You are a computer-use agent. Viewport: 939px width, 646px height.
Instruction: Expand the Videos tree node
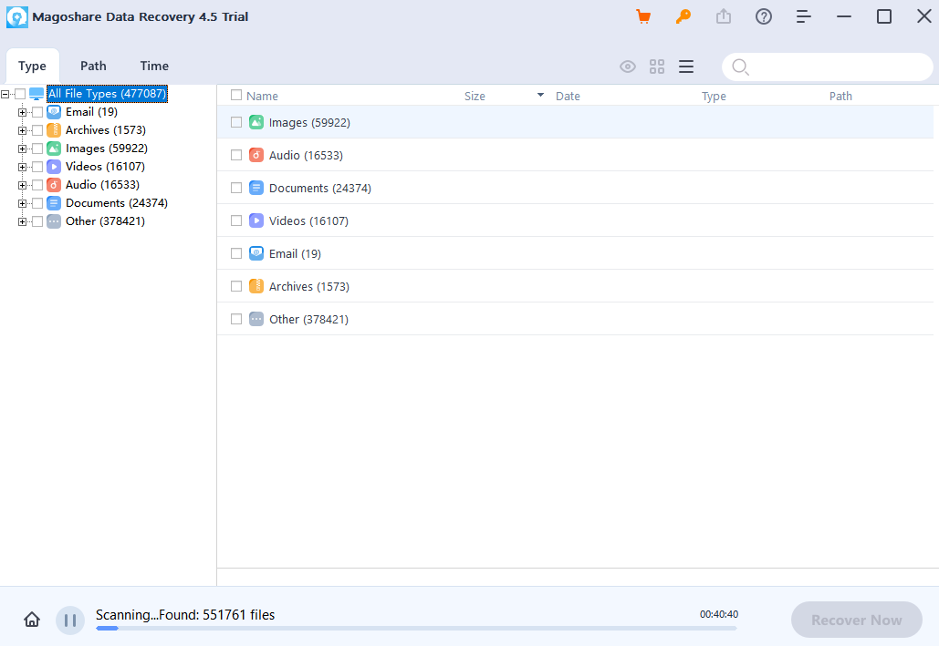click(x=23, y=167)
